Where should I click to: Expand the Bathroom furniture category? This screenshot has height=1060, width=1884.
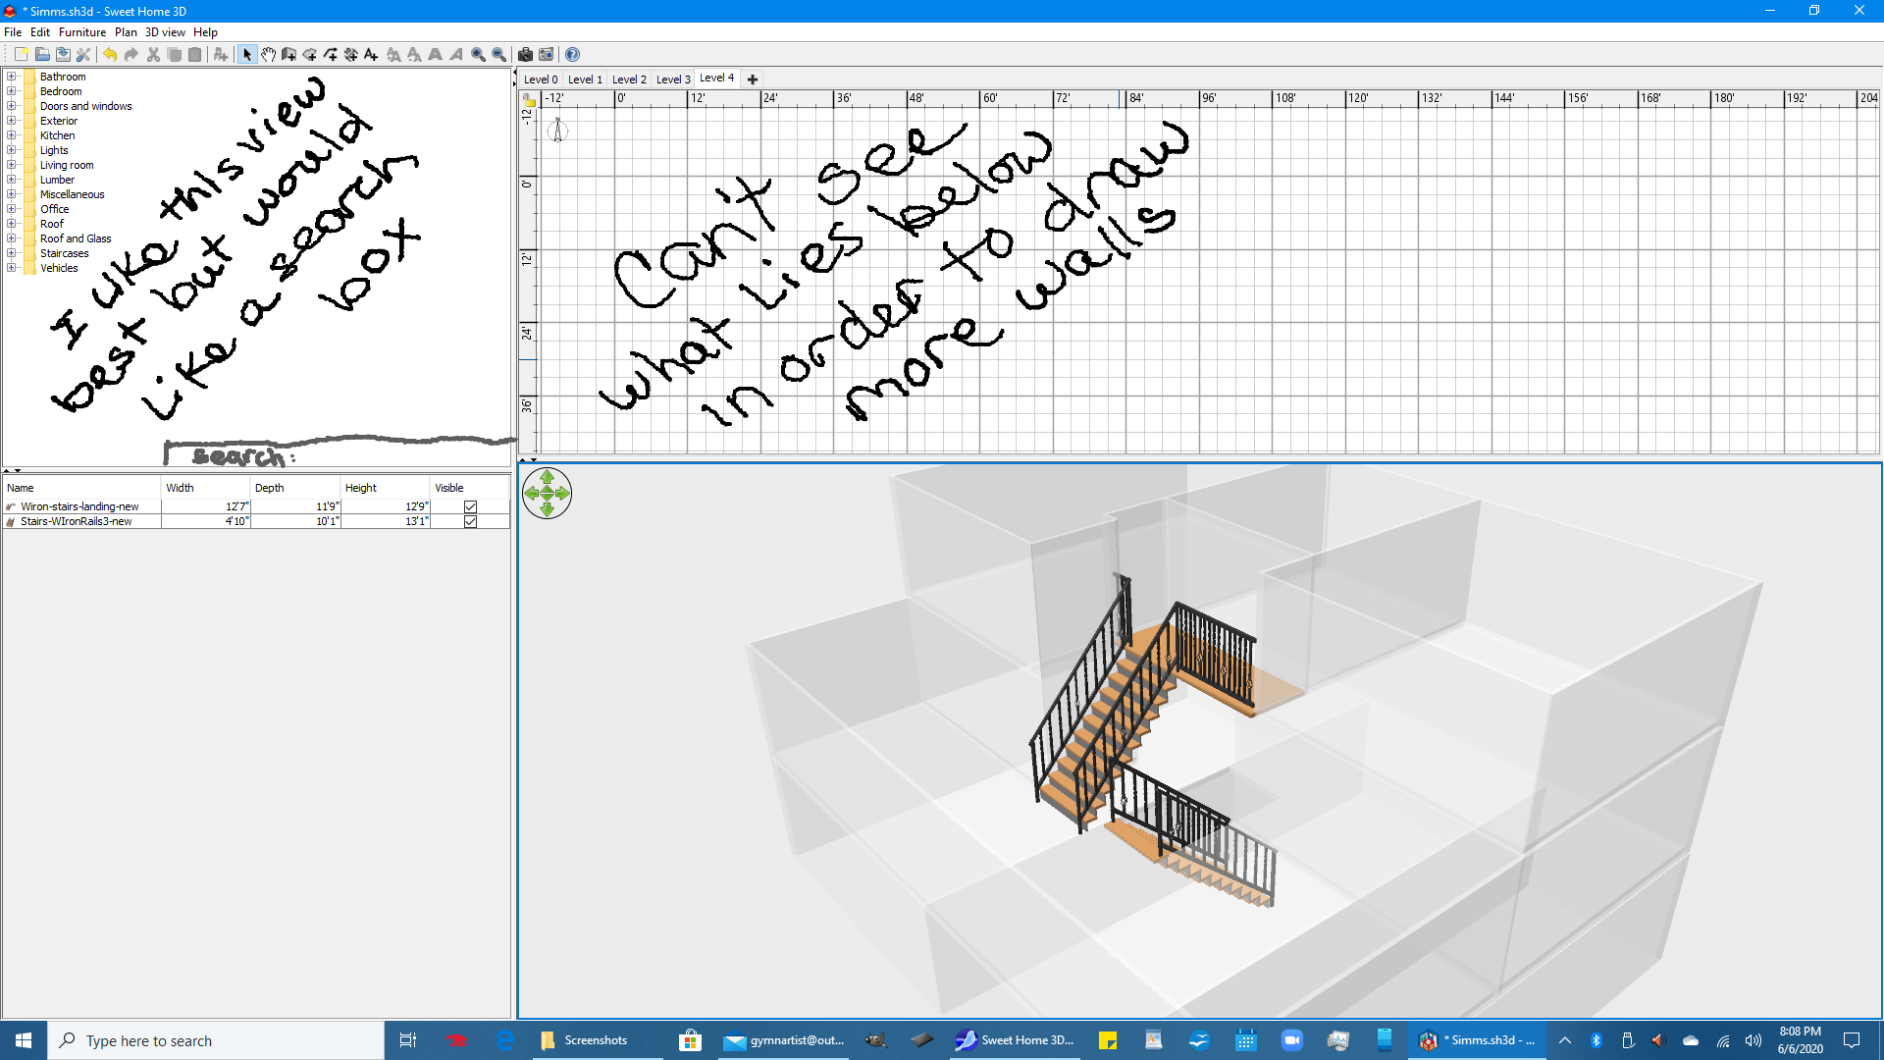tap(11, 77)
